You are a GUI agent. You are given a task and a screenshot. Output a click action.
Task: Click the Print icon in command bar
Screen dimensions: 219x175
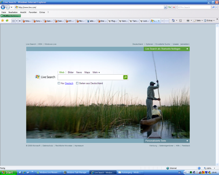click(x=188, y=21)
